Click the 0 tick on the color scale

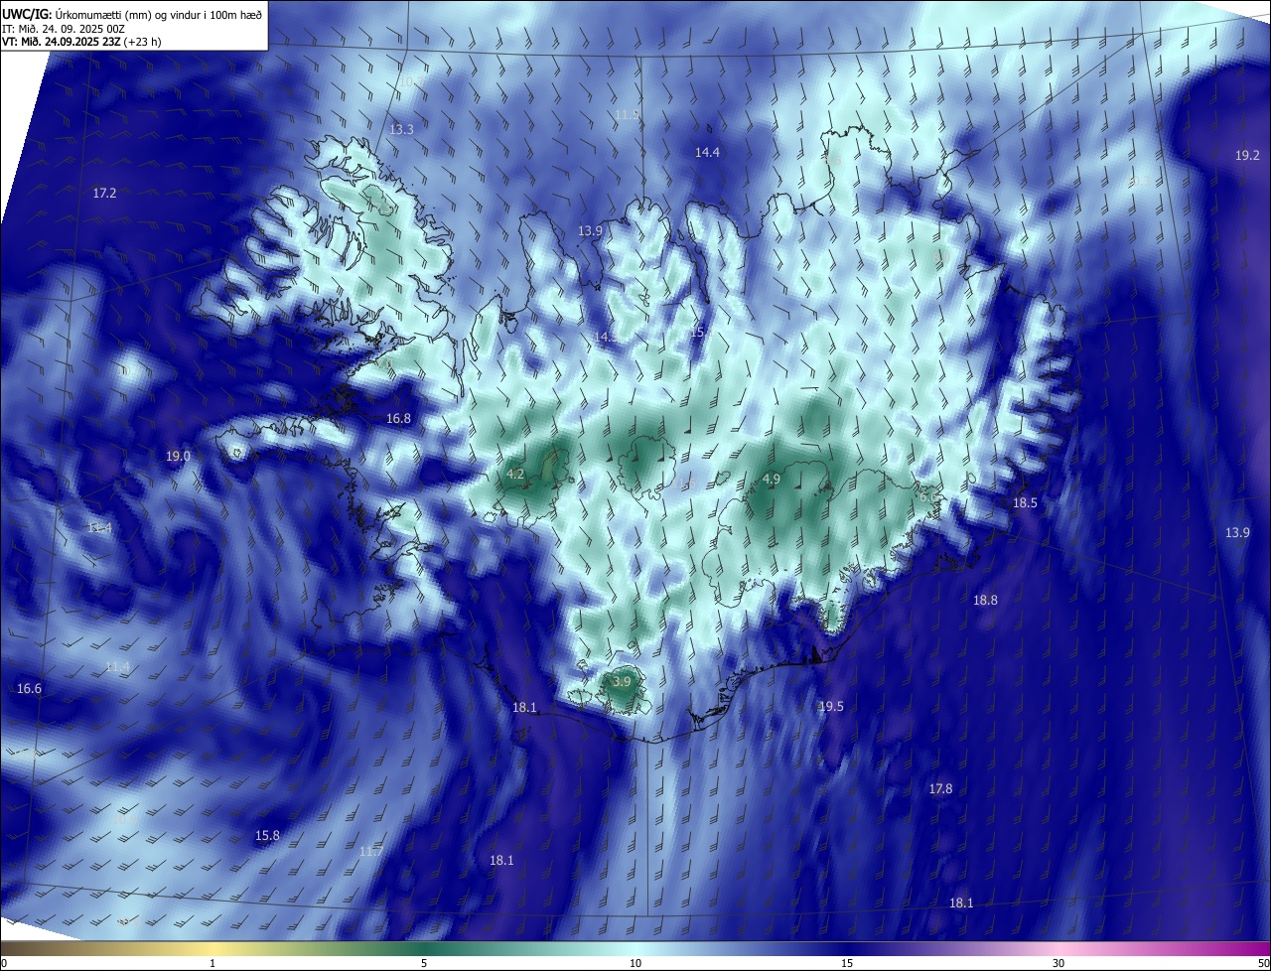tap(3, 963)
